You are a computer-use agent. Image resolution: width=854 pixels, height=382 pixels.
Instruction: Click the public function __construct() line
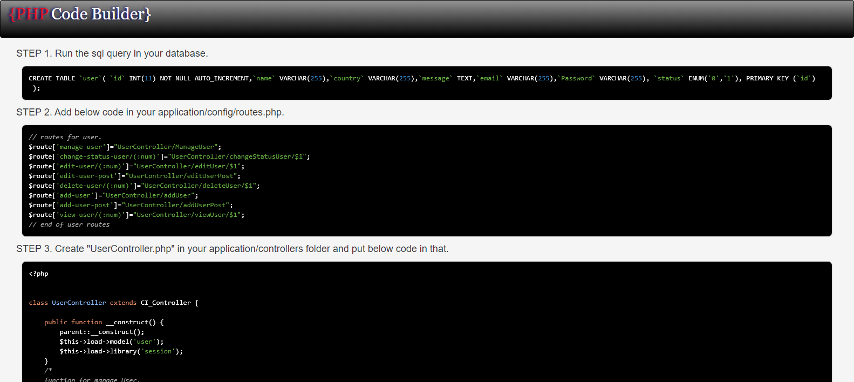[104, 322]
